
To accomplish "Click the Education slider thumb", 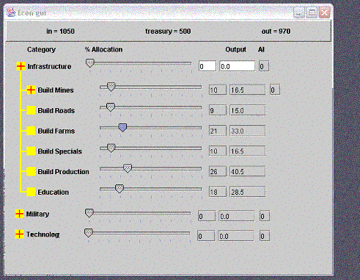I will (x=120, y=189).
